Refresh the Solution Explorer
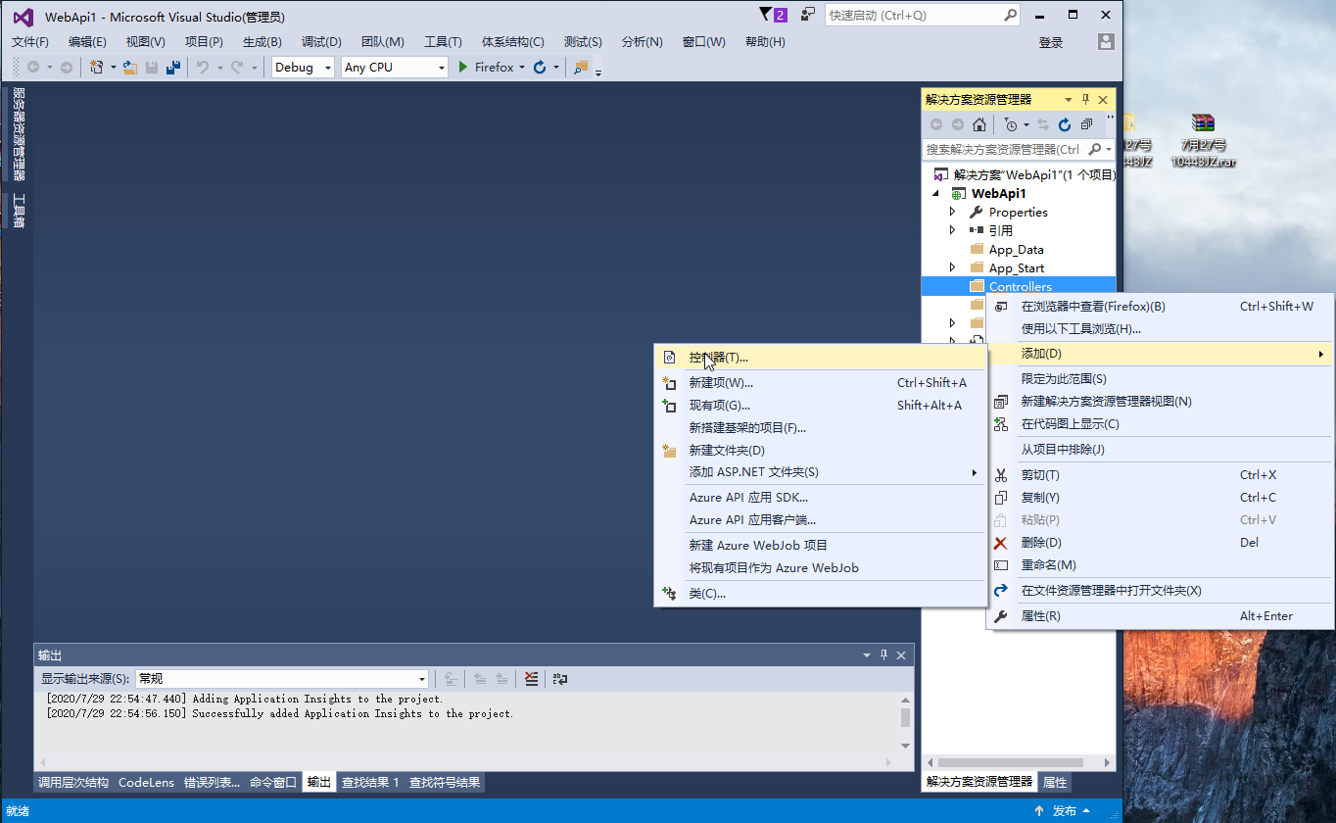This screenshot has width=1336, height=823. pos(1064,124)
